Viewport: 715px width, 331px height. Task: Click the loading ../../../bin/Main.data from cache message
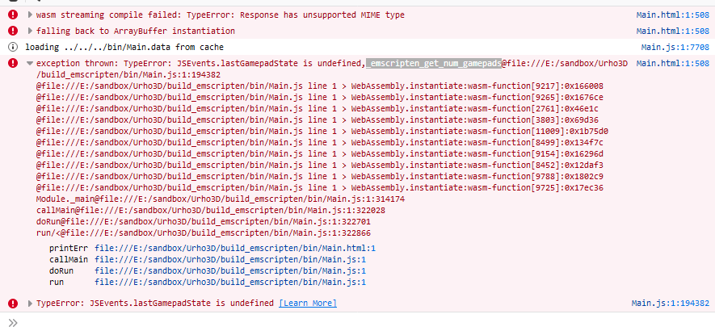tap(124, 47)
